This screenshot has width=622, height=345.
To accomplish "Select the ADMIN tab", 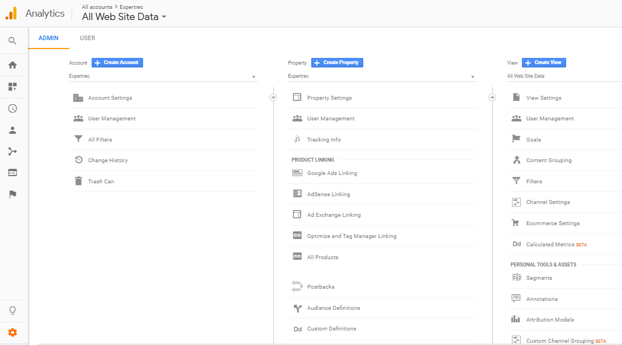I will click(x=49, y=38).
